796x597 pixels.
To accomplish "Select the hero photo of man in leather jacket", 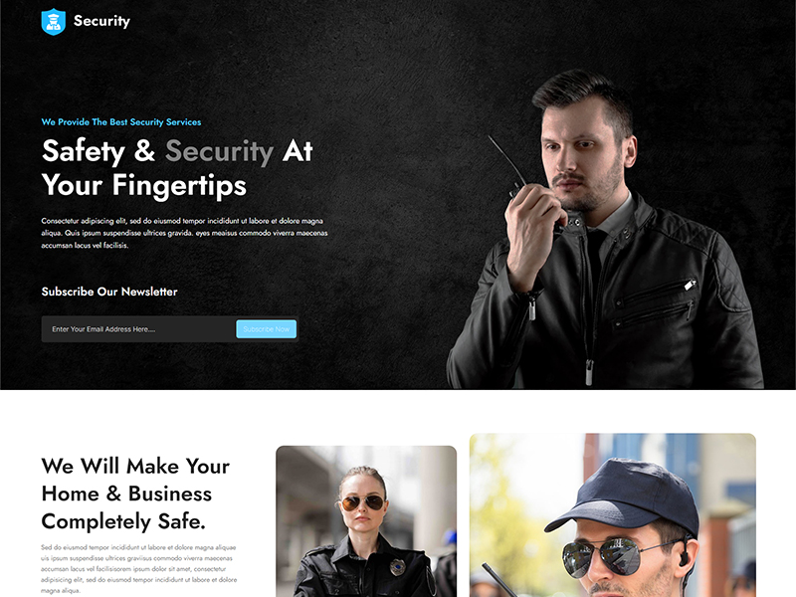I will pyautogui.click(x=604, y=231).
